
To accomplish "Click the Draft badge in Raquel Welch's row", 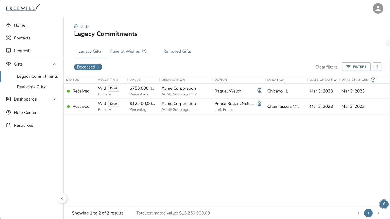I will pos(114,88).
